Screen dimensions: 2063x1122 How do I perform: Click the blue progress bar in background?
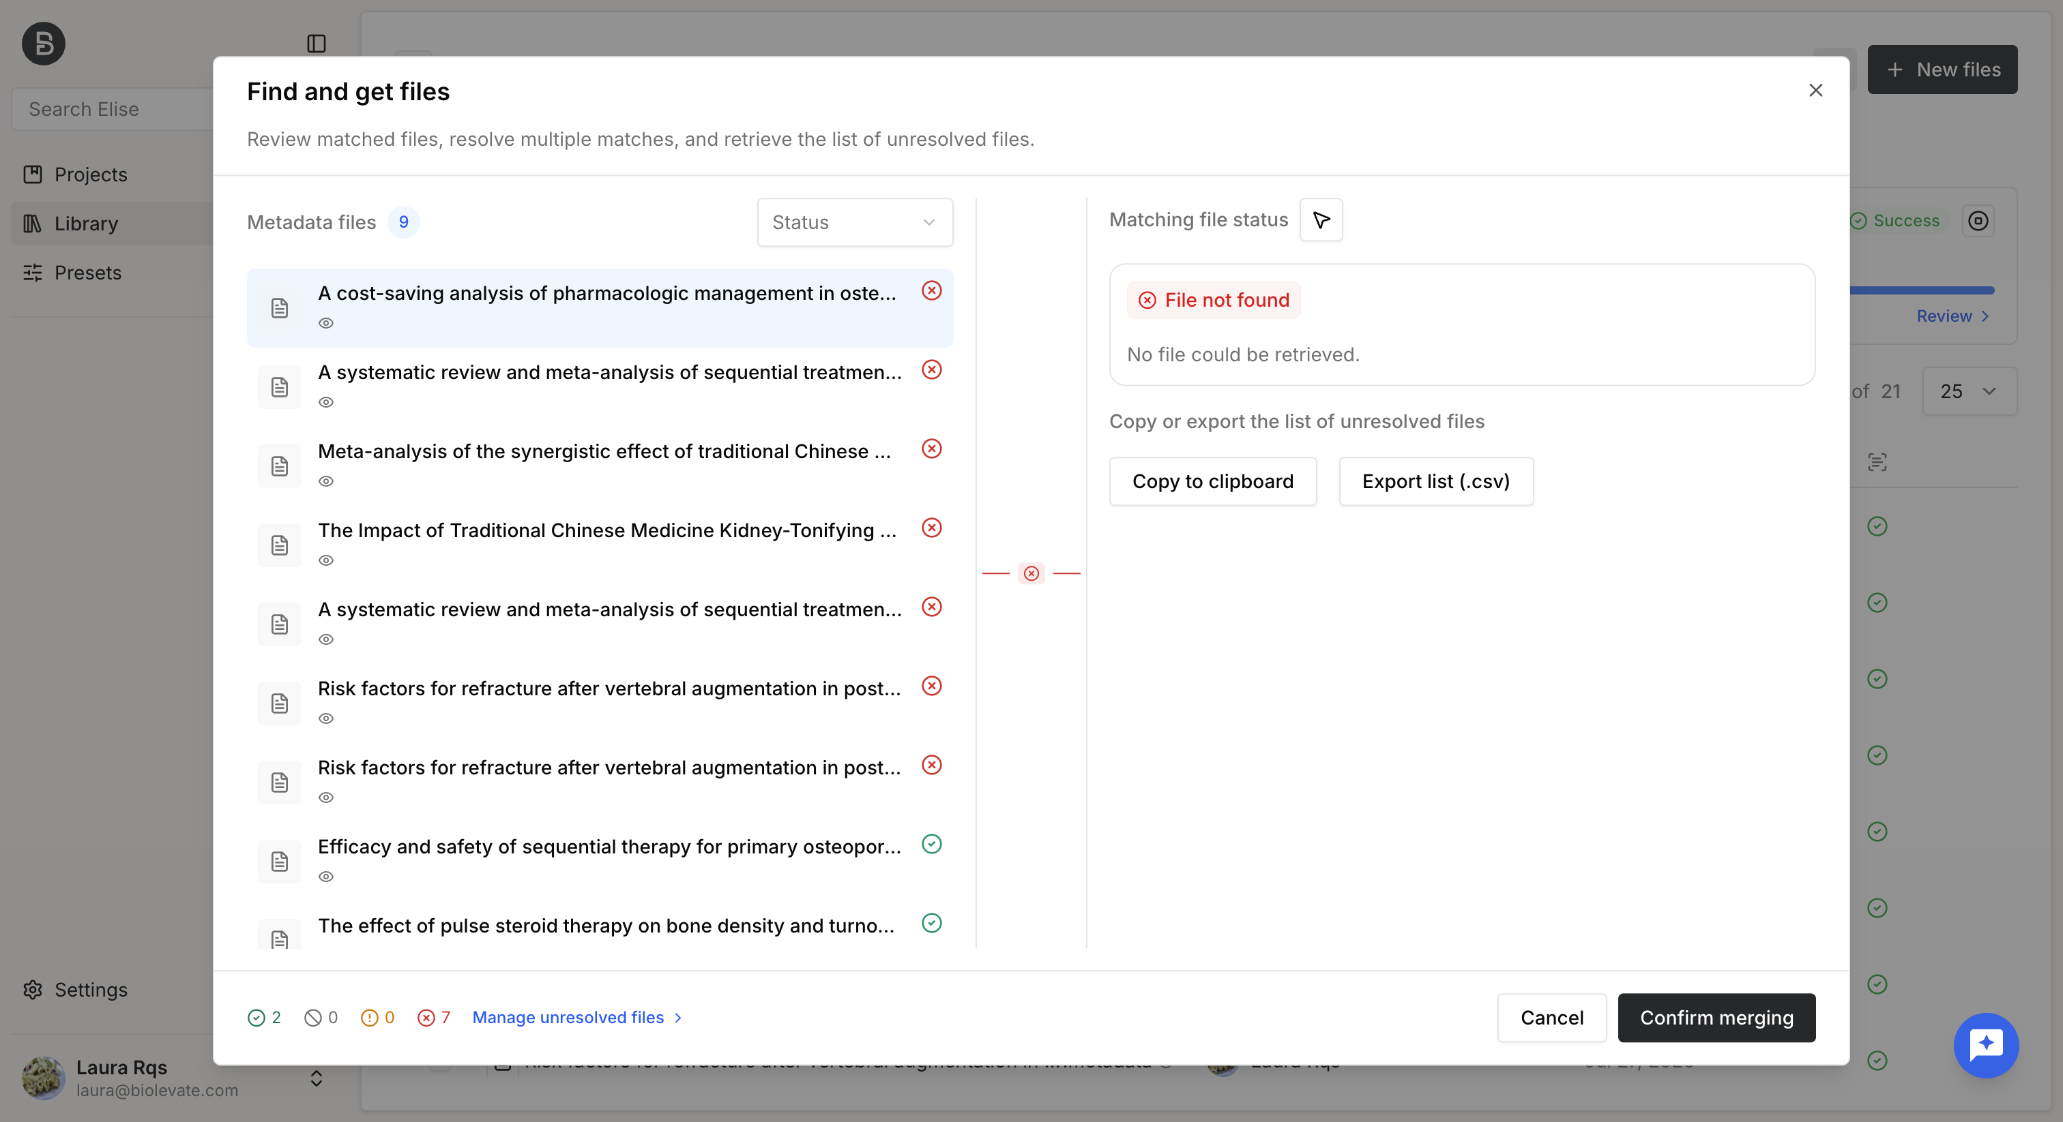coord(1922,290)
